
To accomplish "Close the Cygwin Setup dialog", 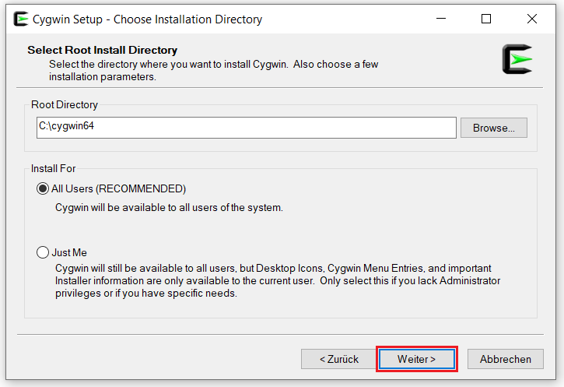I will [x=531, y=19].
